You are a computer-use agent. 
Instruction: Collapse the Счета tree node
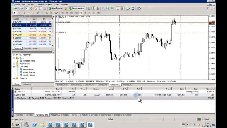tap(14, 58)
